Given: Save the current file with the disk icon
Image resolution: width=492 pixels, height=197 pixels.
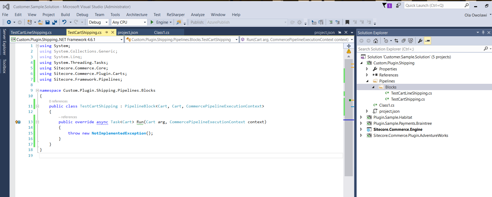Looking at the screenshot, I should (48, 22).
